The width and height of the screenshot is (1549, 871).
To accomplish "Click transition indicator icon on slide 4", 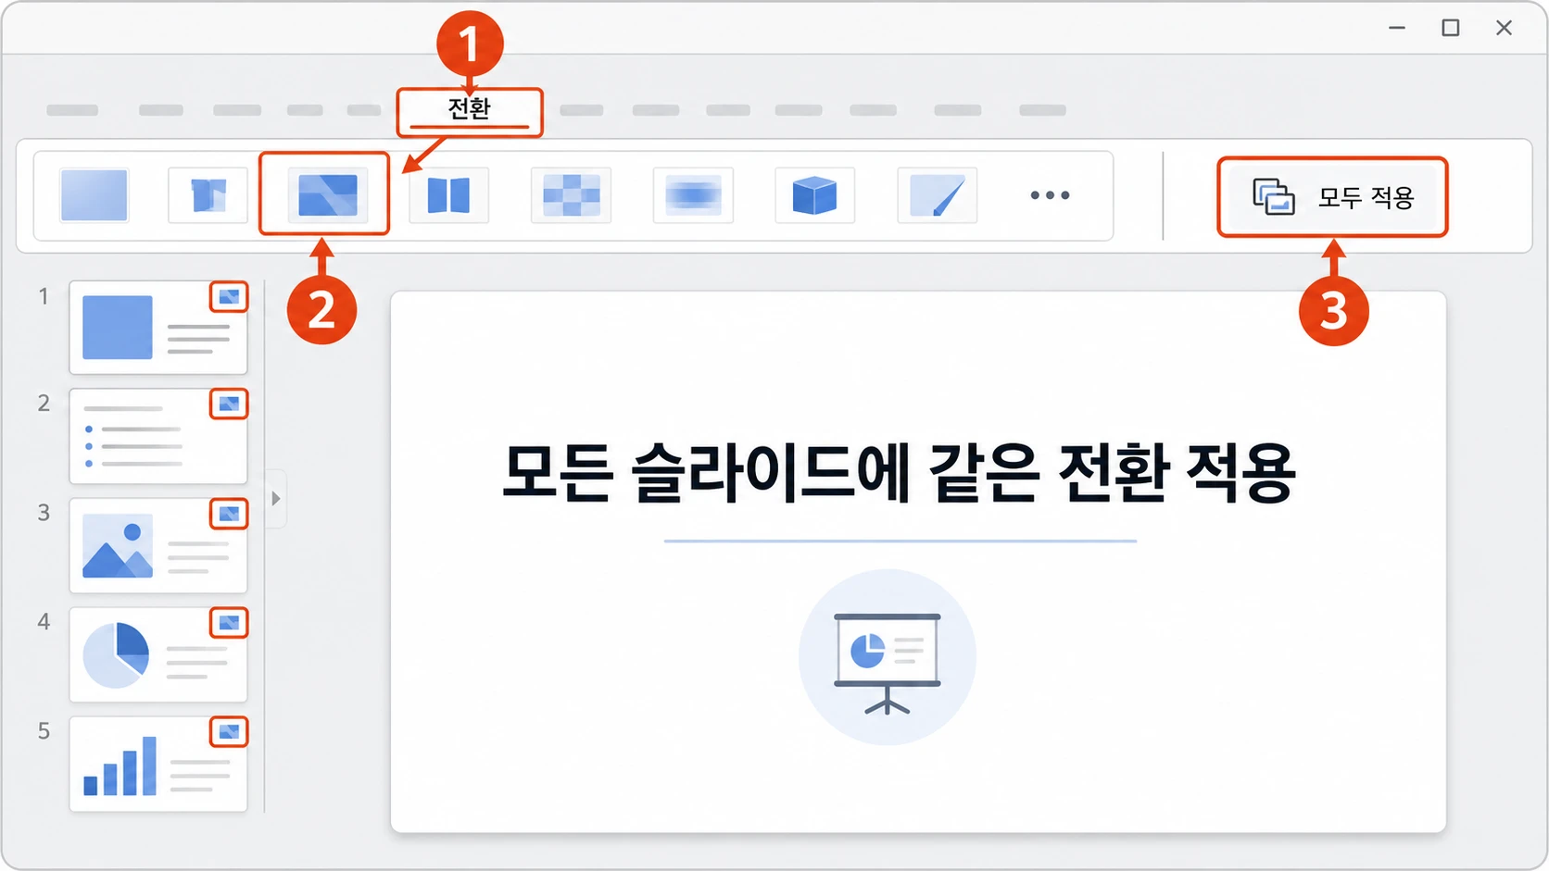I will (x=229, y=623).
